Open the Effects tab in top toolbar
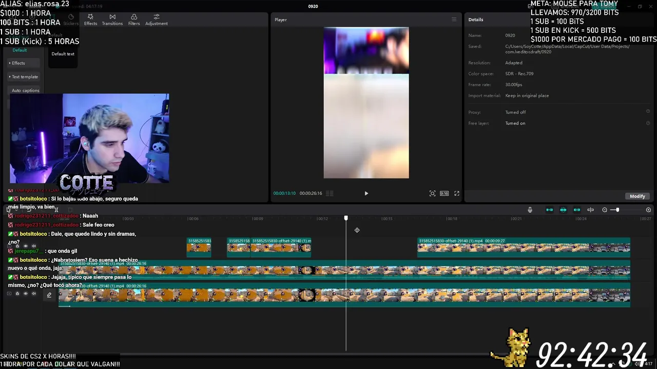Viewport: 657px width, 369px height. click(90, 19)
